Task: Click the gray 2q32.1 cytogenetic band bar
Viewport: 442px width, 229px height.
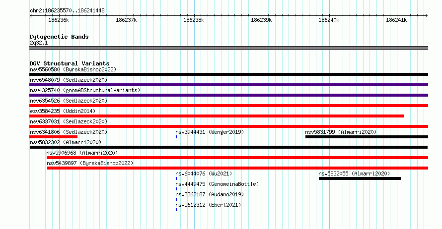Action: point(228,48)
